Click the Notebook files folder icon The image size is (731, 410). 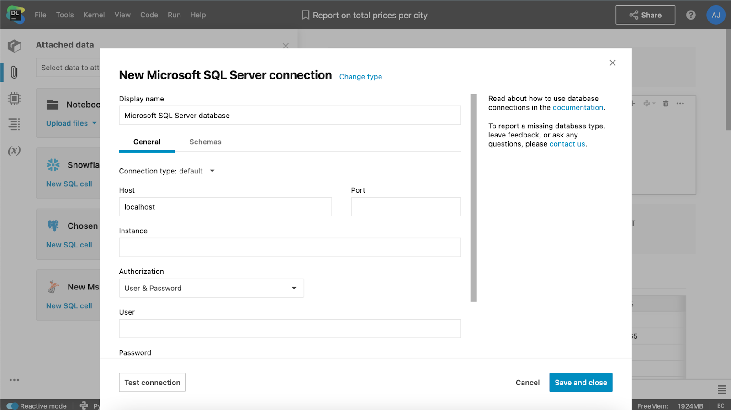pos(53,105)
